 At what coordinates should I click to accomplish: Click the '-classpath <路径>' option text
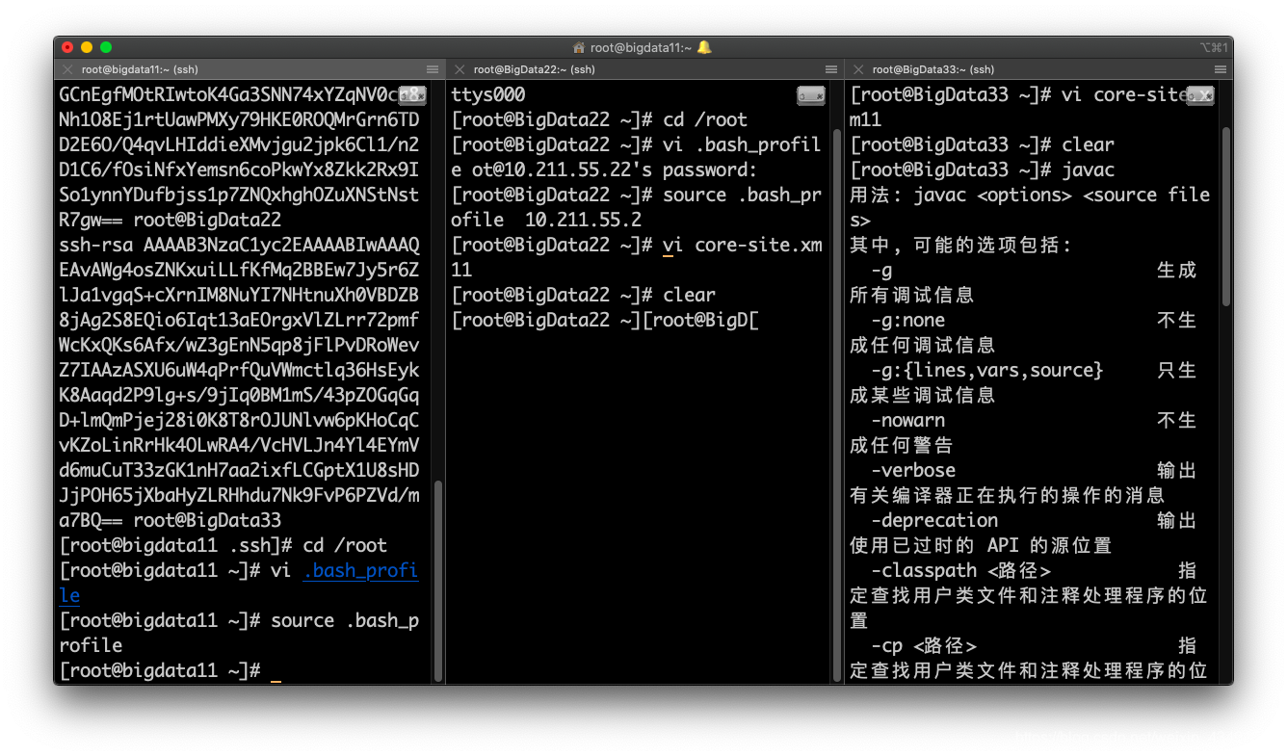961,571
